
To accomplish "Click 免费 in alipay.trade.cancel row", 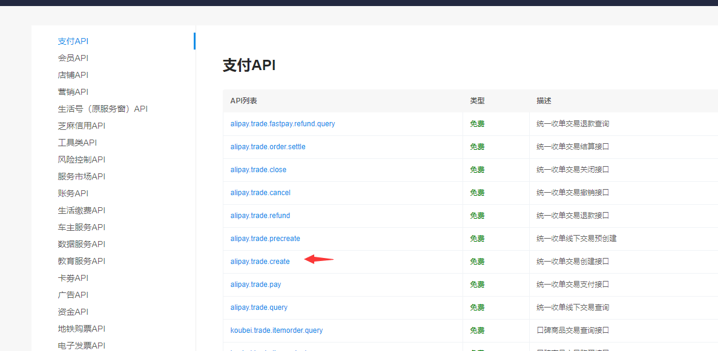I will click(x=477, y=192).
